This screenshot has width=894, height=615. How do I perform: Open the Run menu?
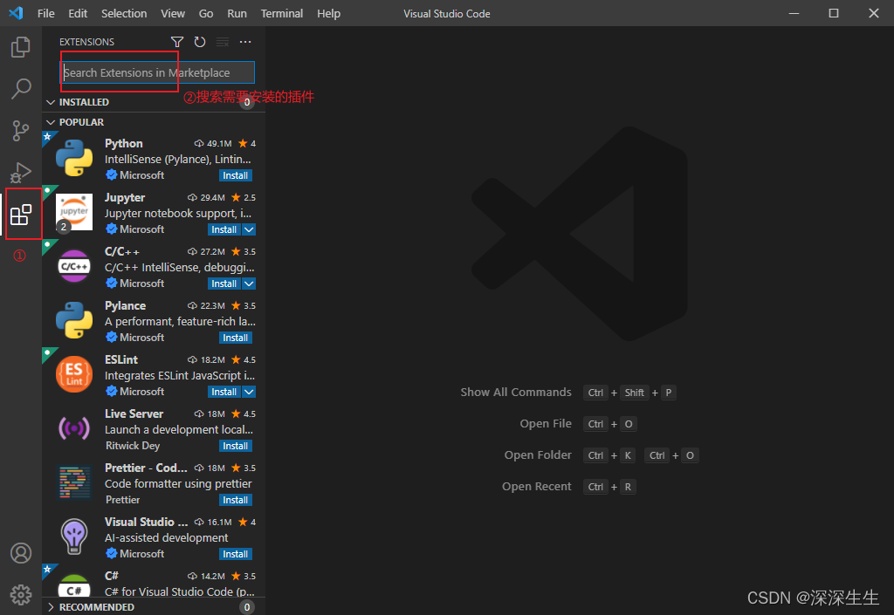tap(237, 13)
